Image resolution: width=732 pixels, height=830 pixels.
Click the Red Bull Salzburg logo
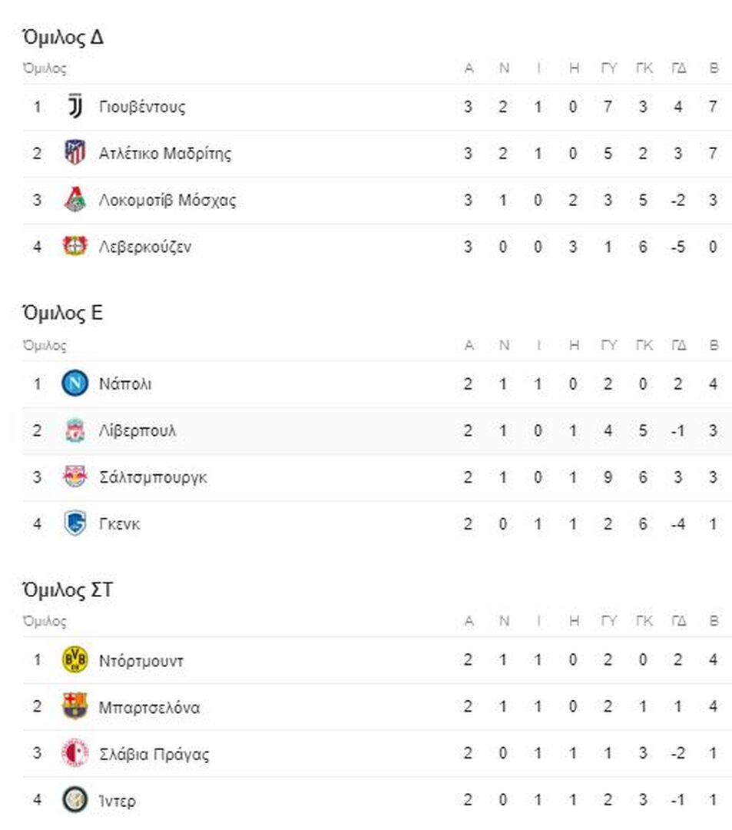pyautogui.click(x=75, y=476)
